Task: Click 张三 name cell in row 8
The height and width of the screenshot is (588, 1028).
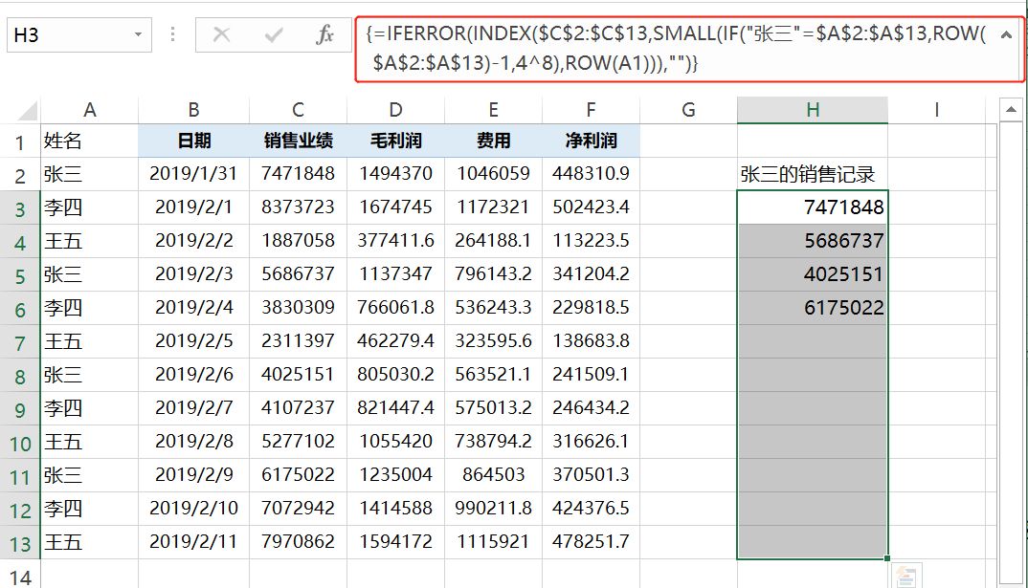Action: click(90, 375)
